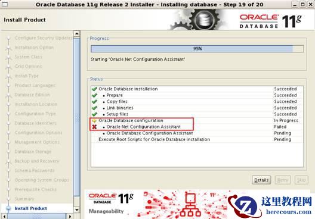Minimize the installer window
This screenshot has width=315, height=219.
[295, 4]
